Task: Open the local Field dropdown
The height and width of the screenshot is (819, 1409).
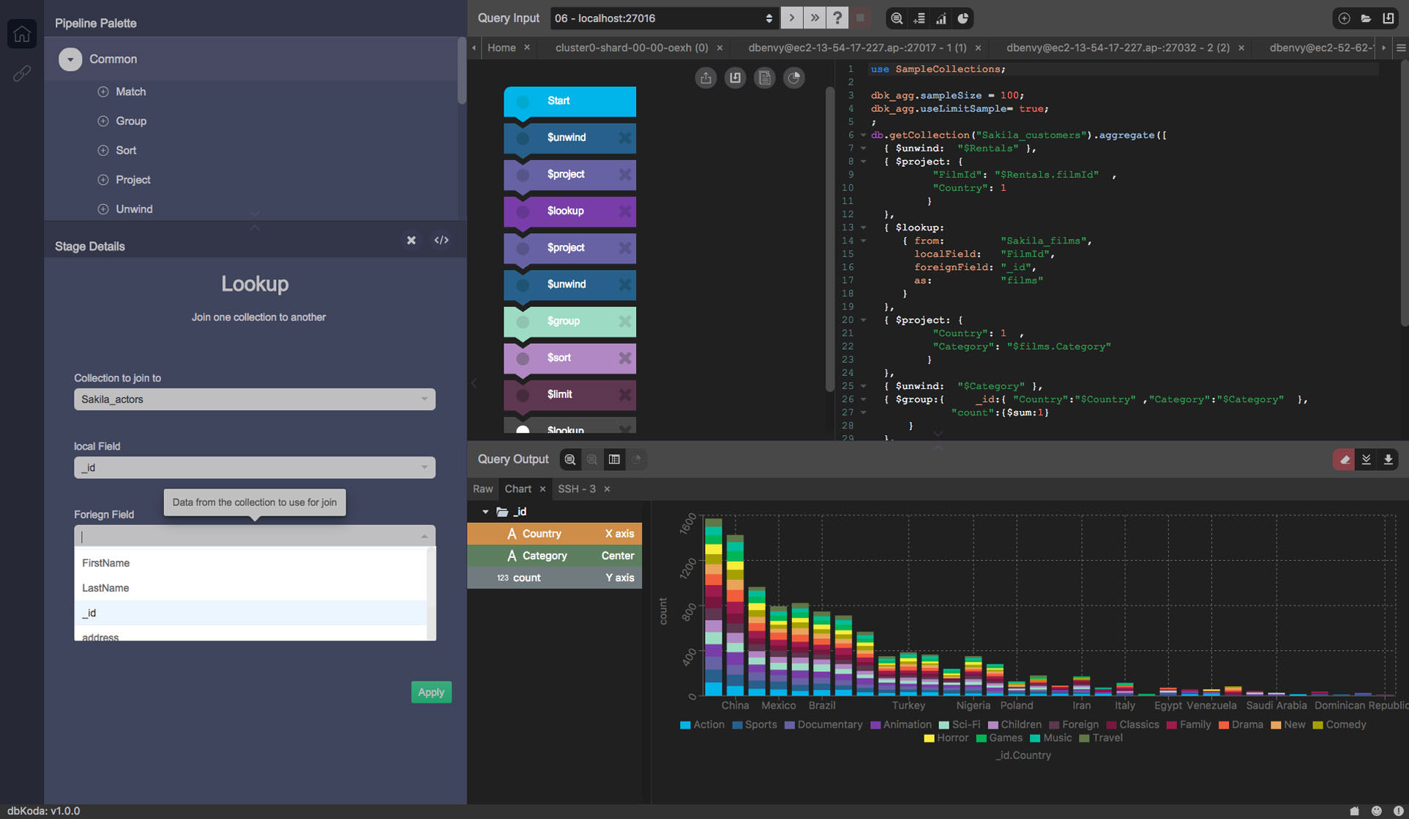Action: (254, 467)
